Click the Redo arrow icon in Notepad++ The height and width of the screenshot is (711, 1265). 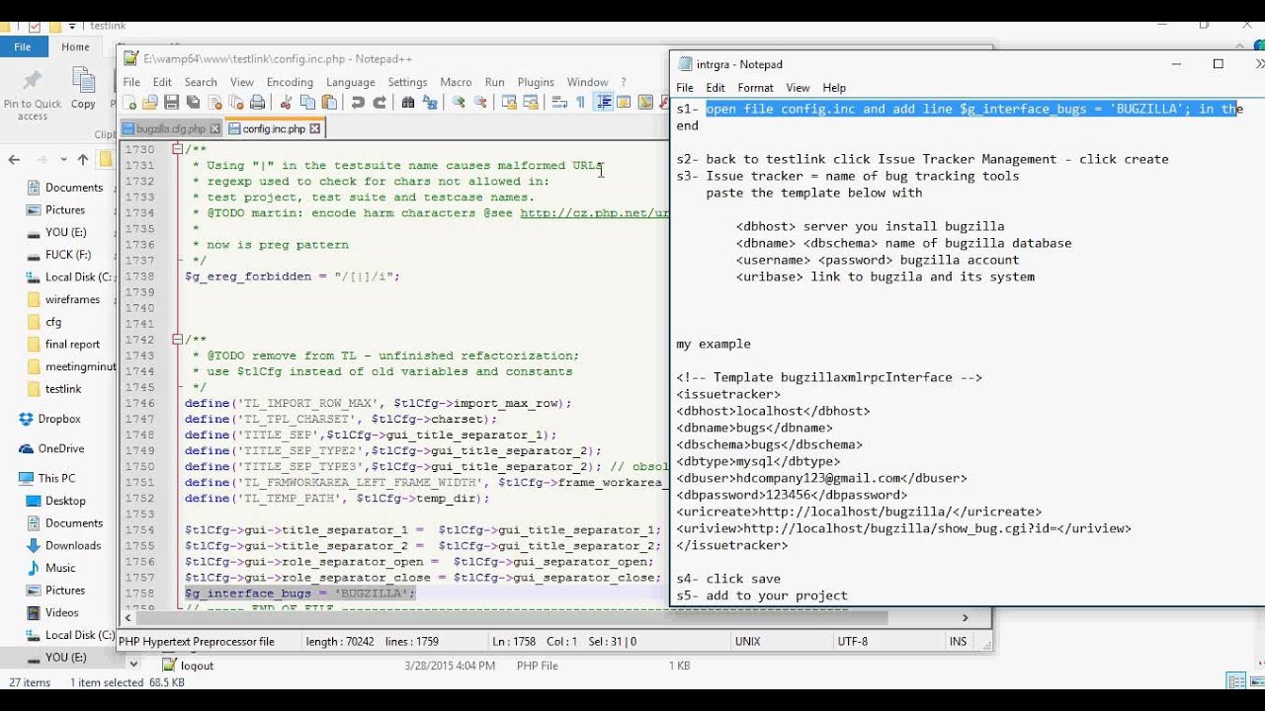(x=379, y=102)
